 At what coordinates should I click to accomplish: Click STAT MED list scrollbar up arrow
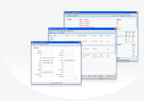point(137,18)
